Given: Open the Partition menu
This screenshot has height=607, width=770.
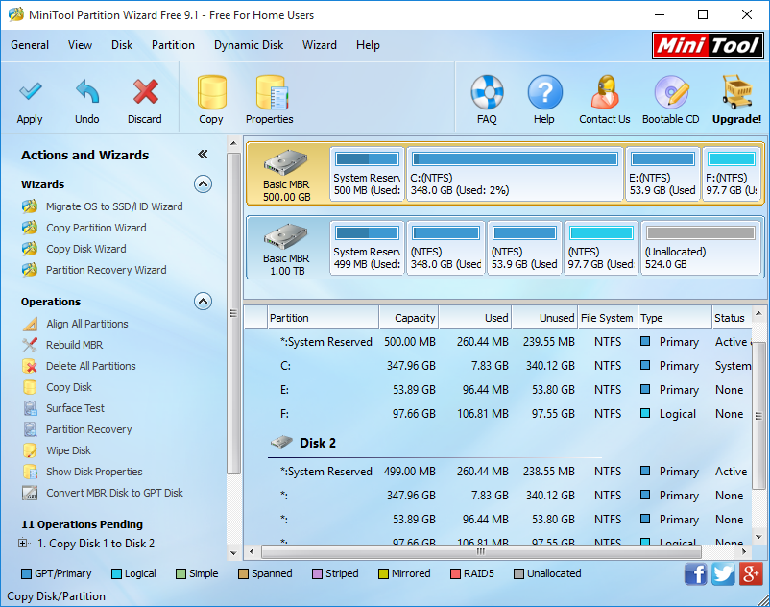Looking at the screenshot, I should click(173, 45).
